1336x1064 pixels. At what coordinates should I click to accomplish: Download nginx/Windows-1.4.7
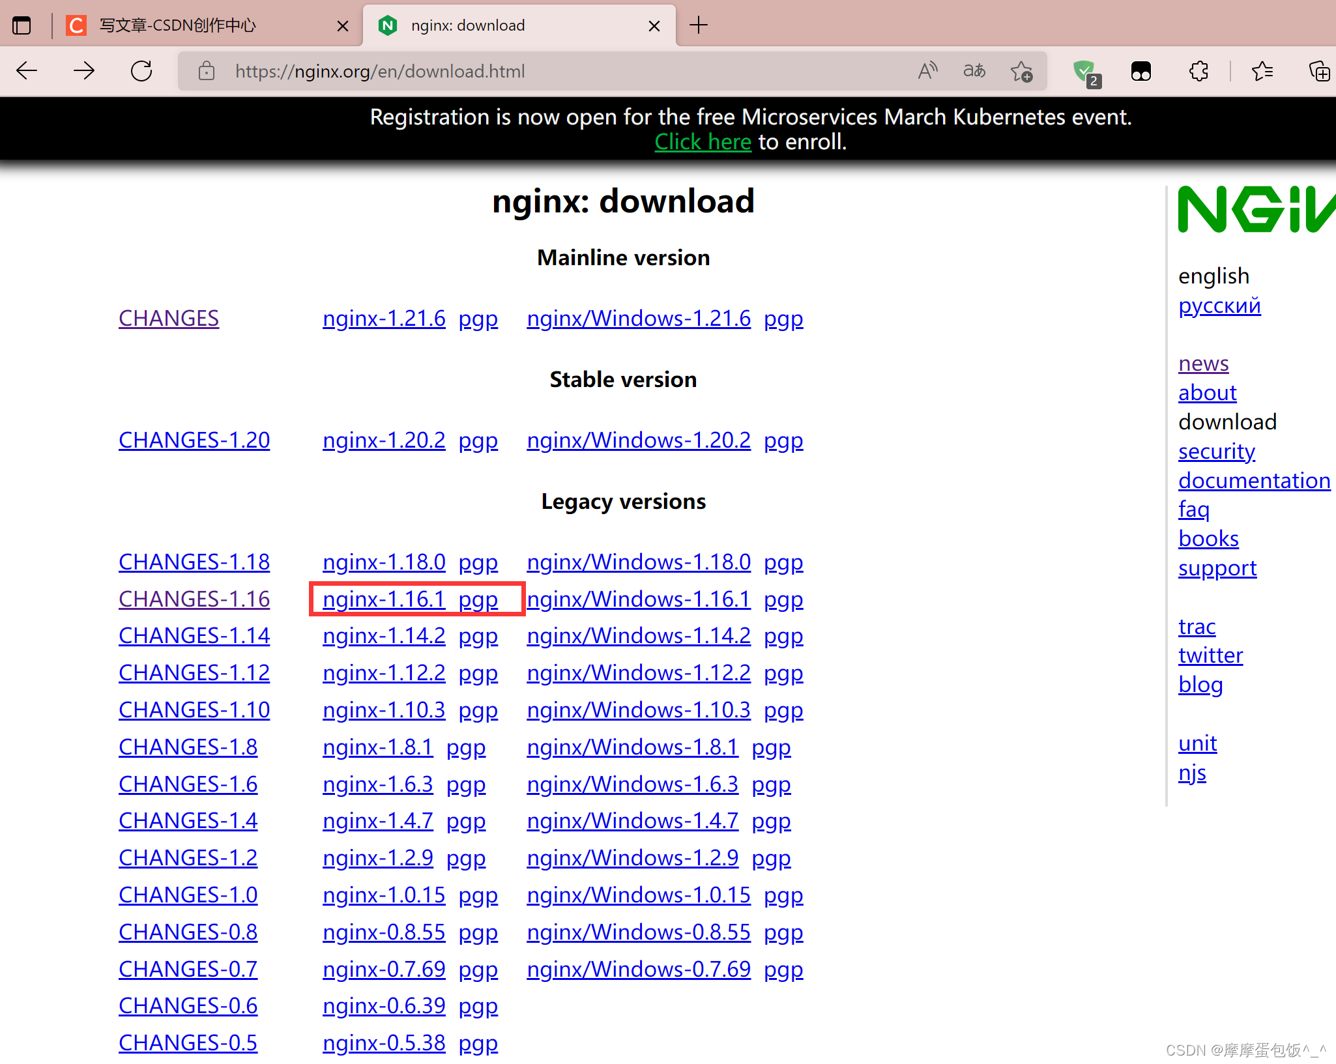click(x=633, y=820)
